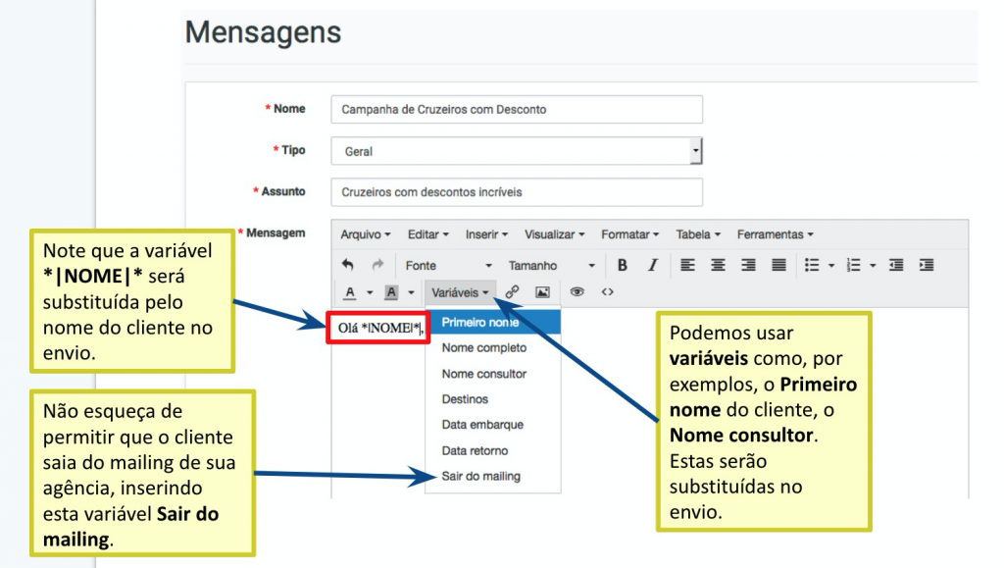Viewport: 1004px width, 568px height.
Task: Open the Inserir menu
Action: pos(486,234)
